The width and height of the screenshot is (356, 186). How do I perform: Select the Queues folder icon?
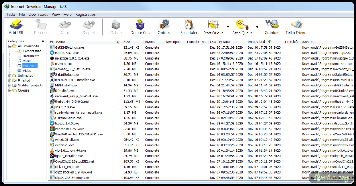tap(15, 90)
